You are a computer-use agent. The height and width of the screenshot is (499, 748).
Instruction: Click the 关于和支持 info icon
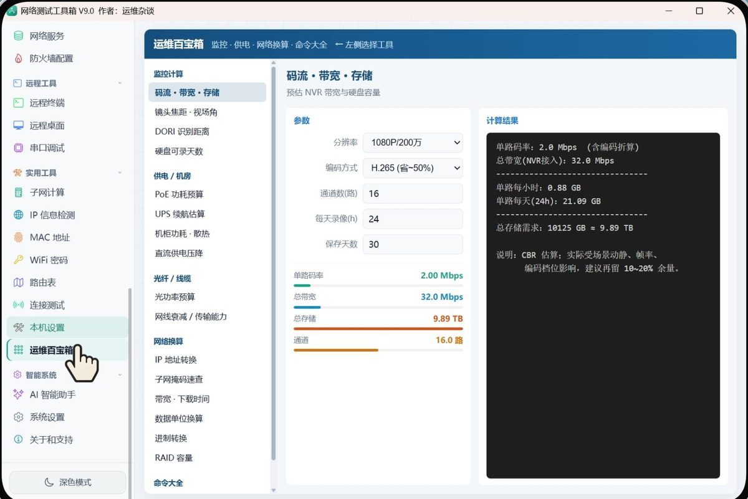19,439
